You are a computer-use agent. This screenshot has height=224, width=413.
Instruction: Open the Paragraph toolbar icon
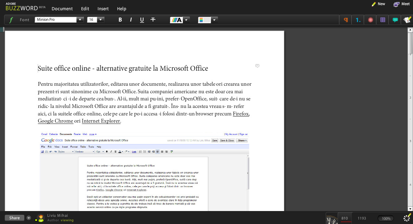click(x=346, y=20)
